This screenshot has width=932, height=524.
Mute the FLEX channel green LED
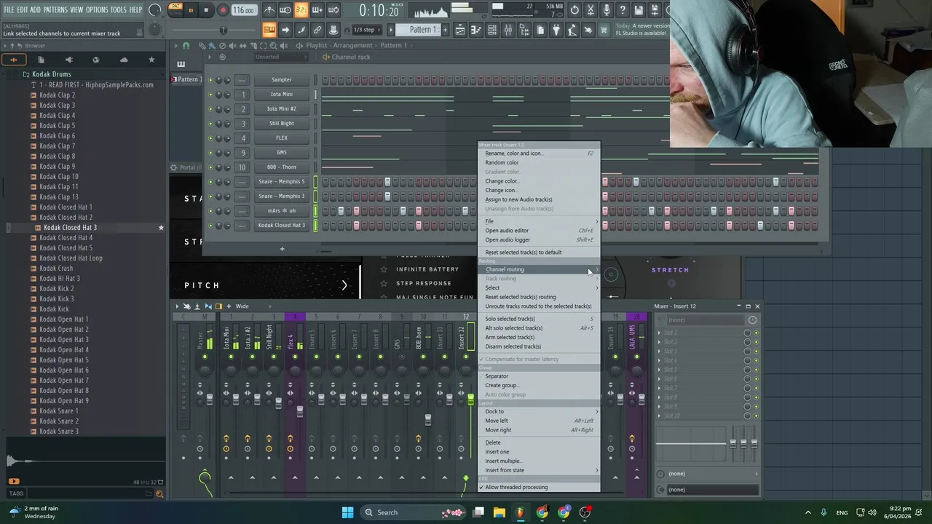(x=210, y=138)
